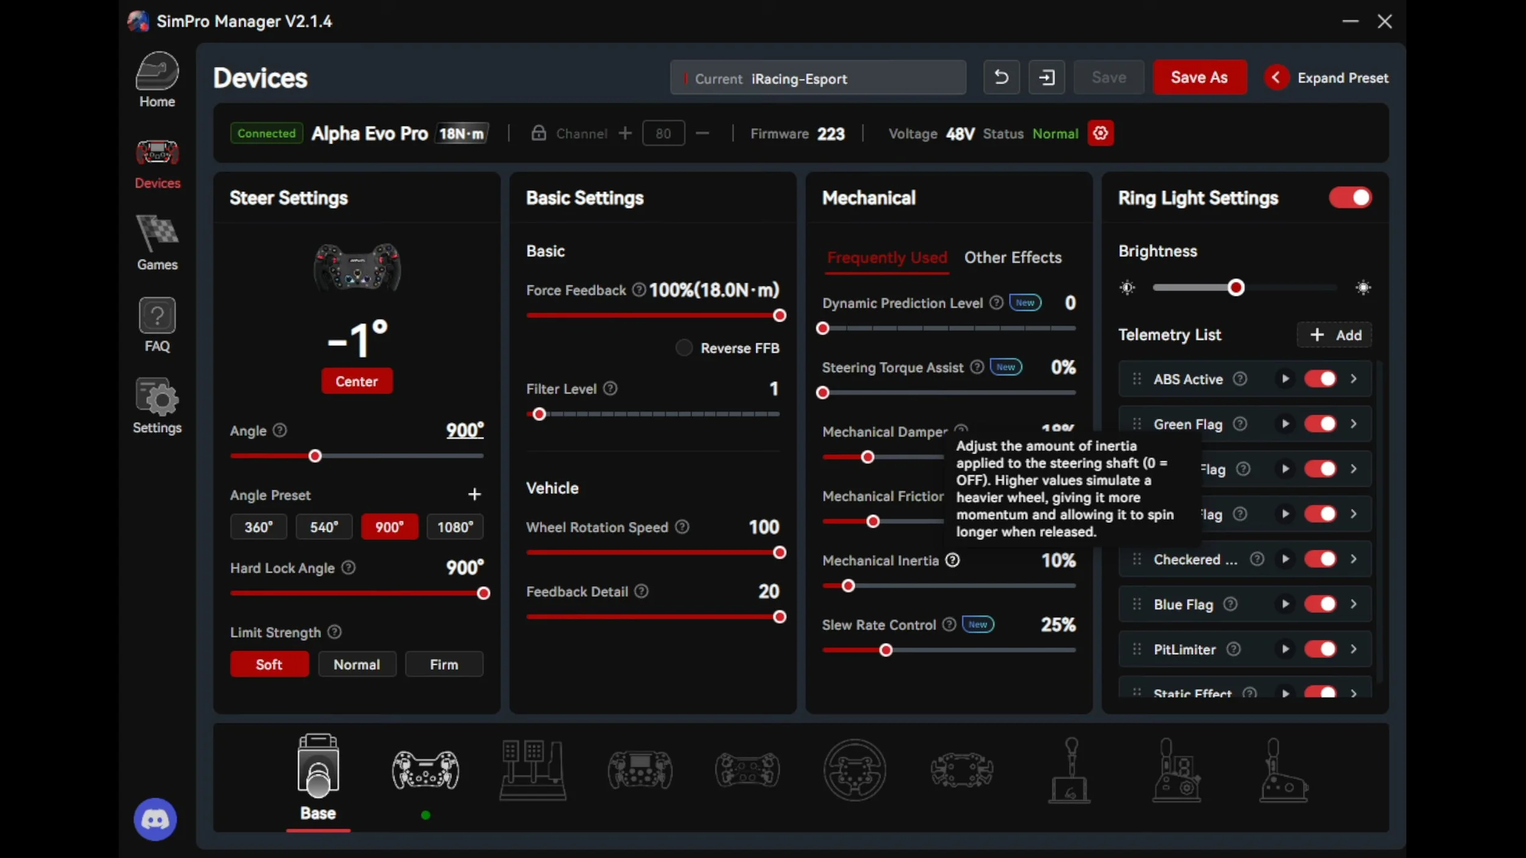Open the Discord link icon
This screenshot has height=858, width=1526.
click(x=155, y=819)
